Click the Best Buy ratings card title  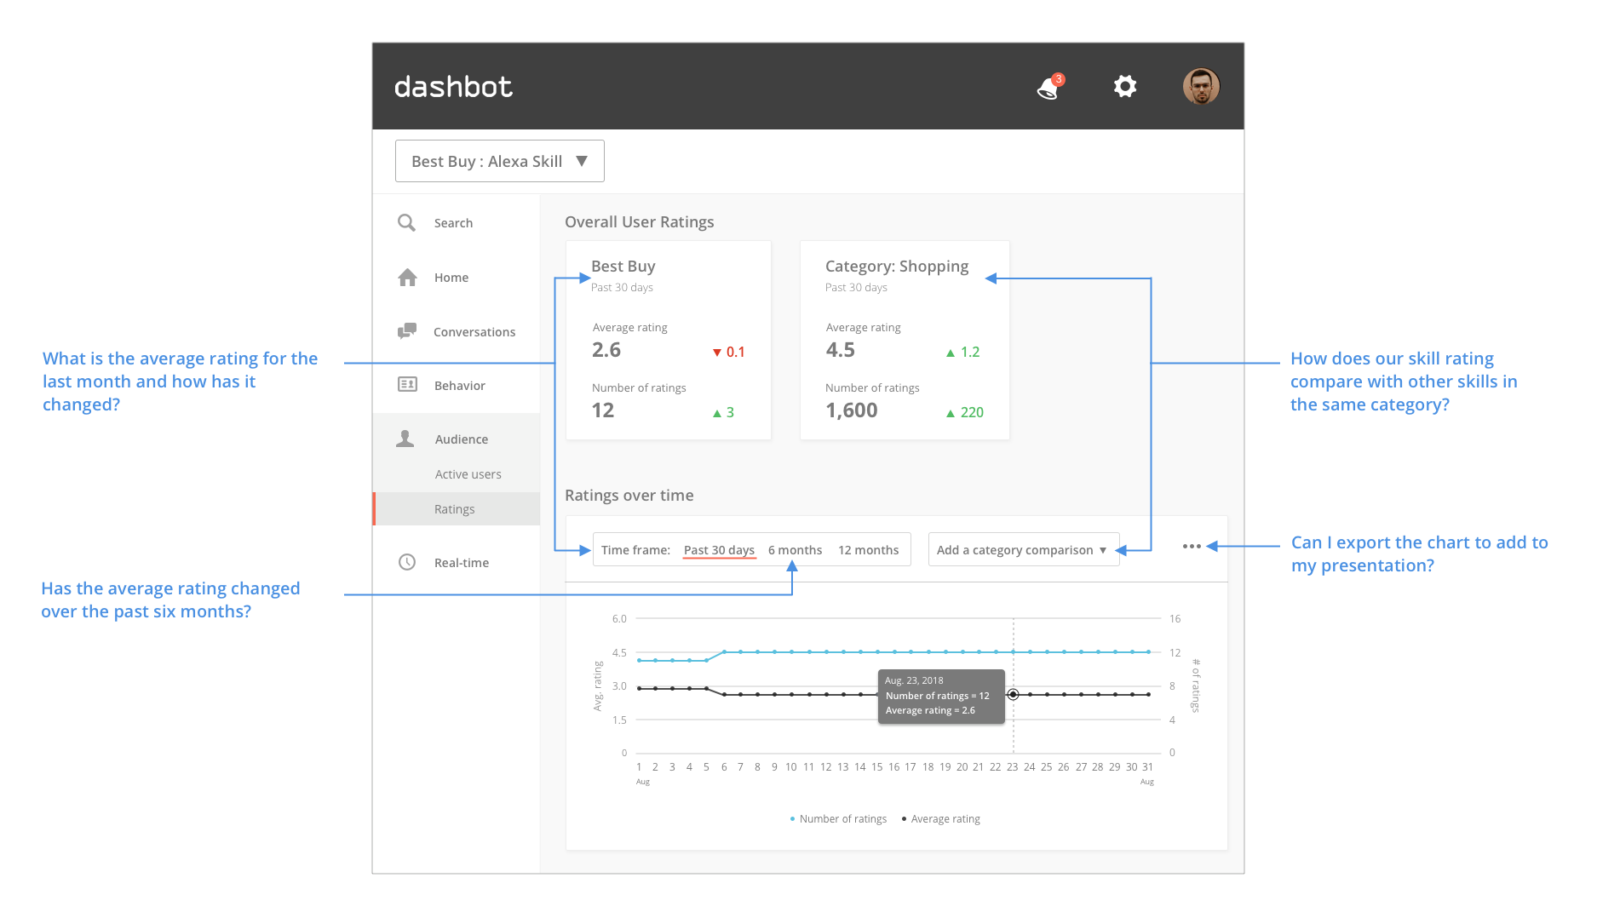pos(623,267)
